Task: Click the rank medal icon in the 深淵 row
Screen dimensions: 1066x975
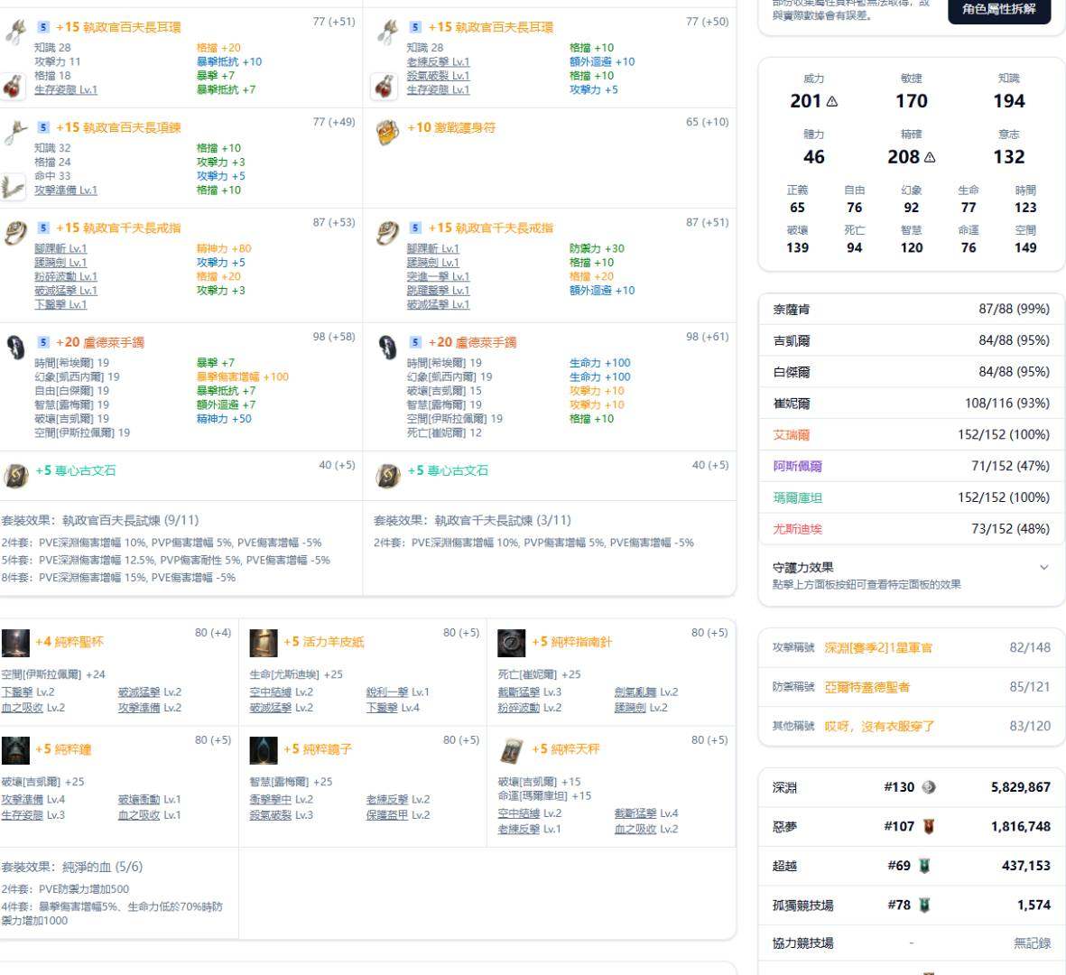Action: pyautogui.click(x=929, y=787)
